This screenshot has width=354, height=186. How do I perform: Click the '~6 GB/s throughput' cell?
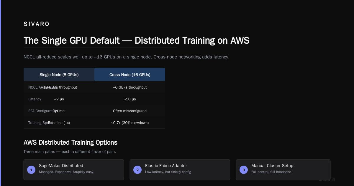(130, 87)
